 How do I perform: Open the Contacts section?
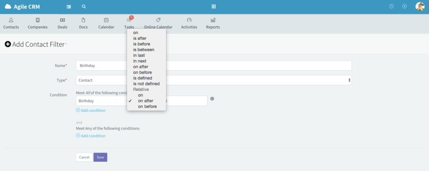(x=11, y=23)
